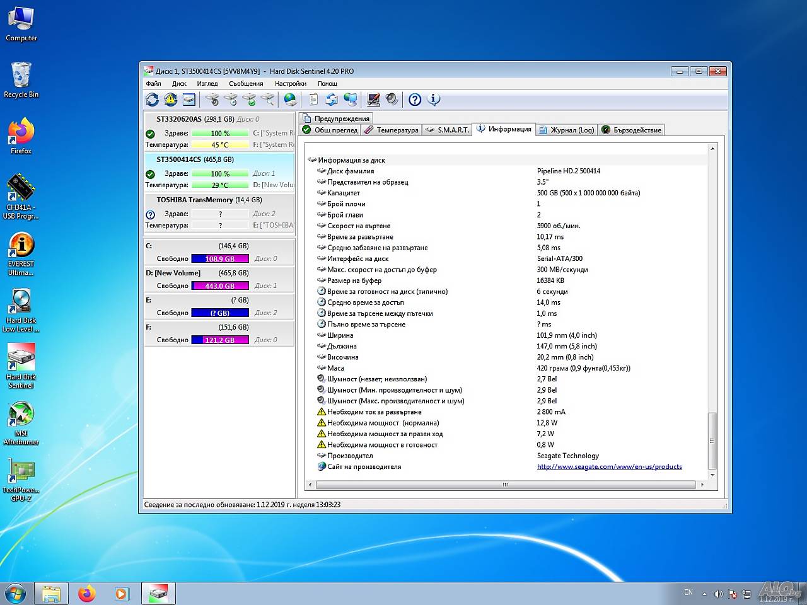Click the question mark status icon for TOSHIBA TransMemory

[x=150, y=214]
